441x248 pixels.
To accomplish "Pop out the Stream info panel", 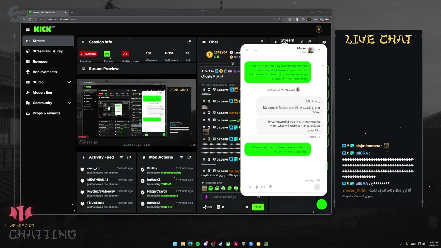I will pos(309,42).
